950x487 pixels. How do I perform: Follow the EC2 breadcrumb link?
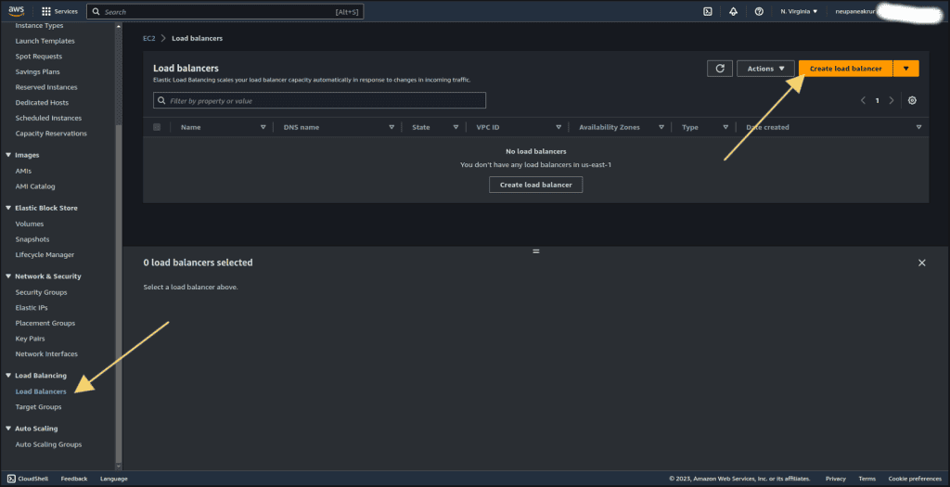[x=149, y=38]
